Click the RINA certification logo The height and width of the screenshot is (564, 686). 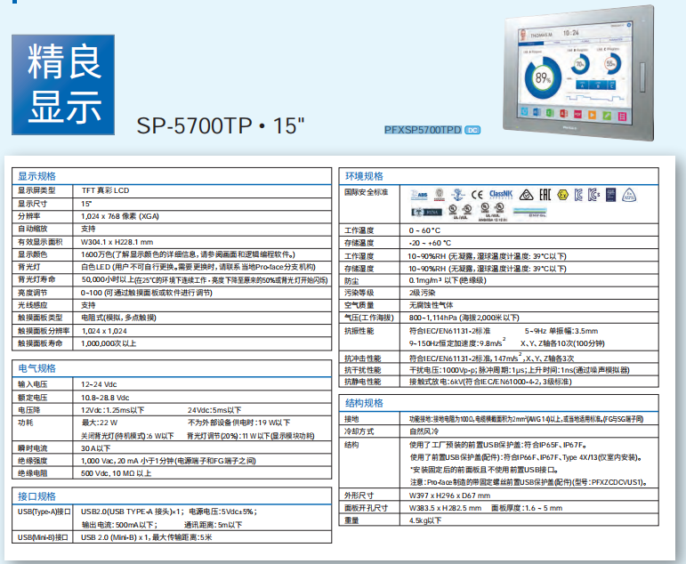click(426, 213)
